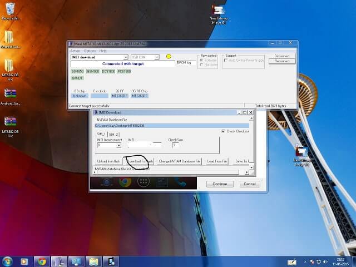Click the Disconnect button
356x267 pixels.
[282, 56]
